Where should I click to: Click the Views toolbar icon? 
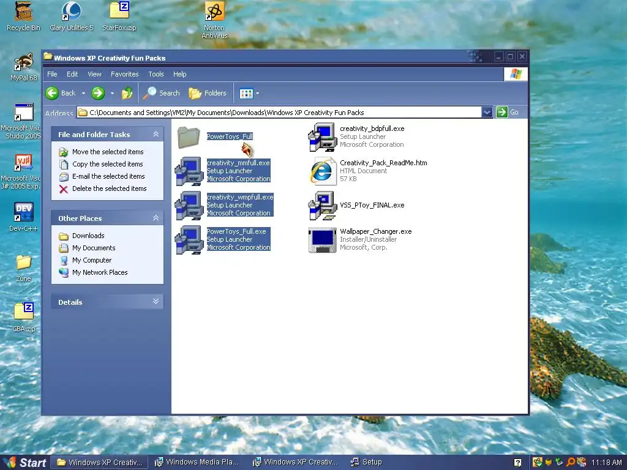click(246, 94)
